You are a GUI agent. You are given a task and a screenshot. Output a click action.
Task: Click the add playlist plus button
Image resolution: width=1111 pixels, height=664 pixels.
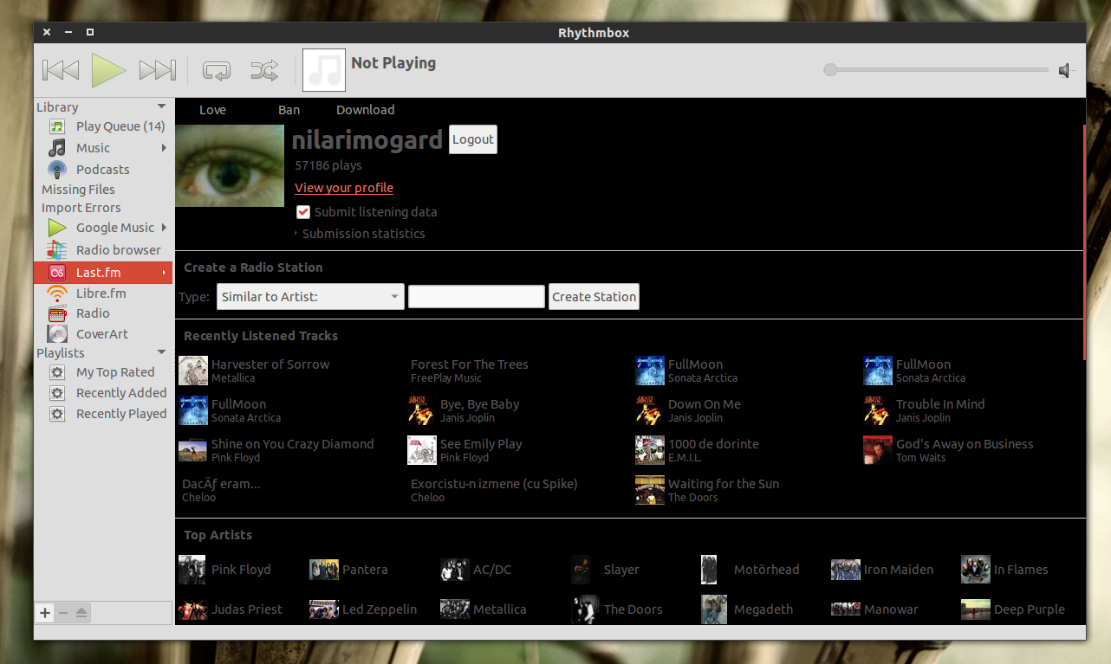coord(45,613)
